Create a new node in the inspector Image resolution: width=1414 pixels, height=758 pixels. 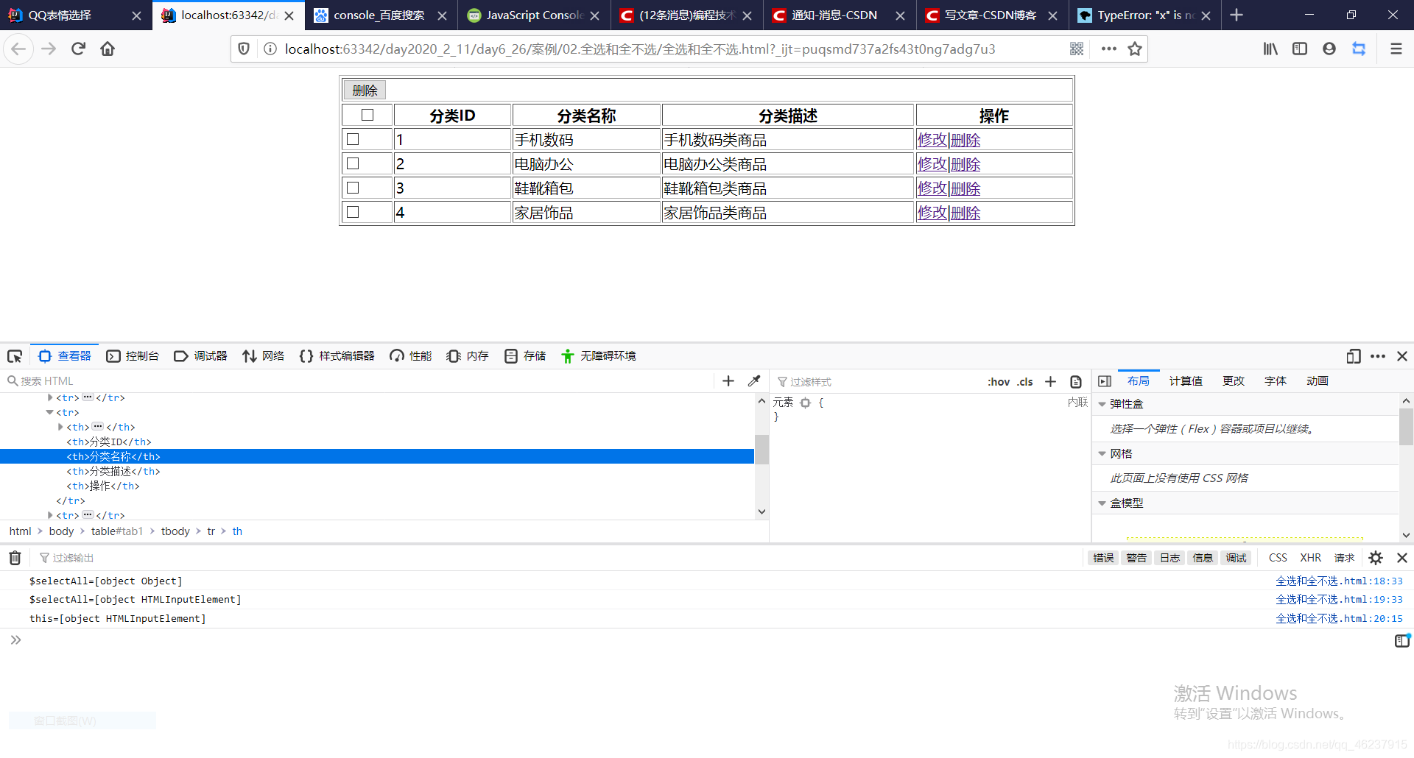(728, 380)
